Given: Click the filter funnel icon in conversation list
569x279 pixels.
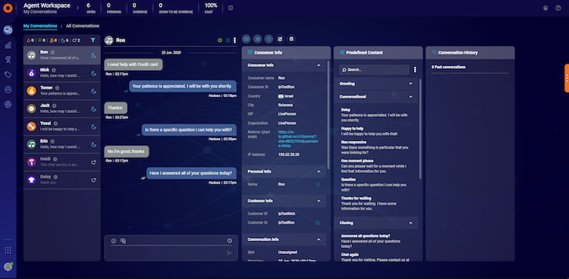Looking at the screenshot, I should point(93,40).
